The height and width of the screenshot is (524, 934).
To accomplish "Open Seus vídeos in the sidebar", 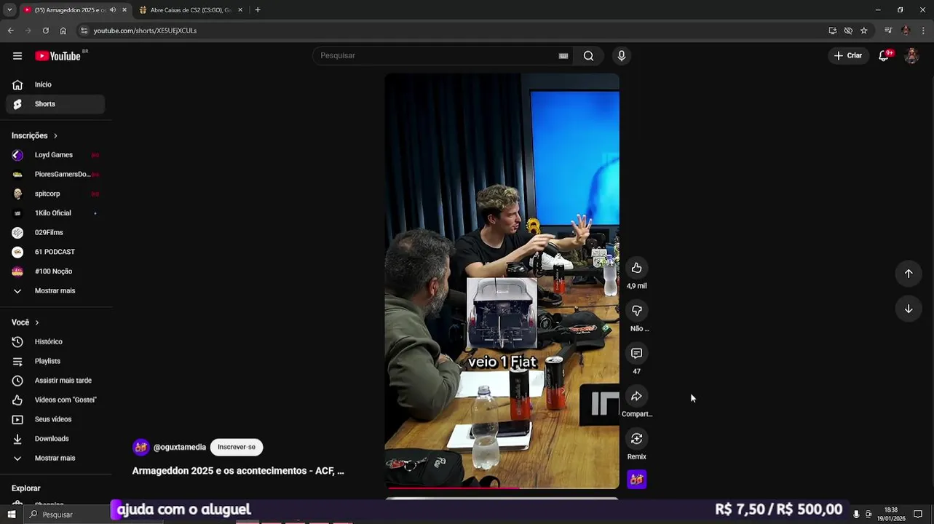I will 55,419.
